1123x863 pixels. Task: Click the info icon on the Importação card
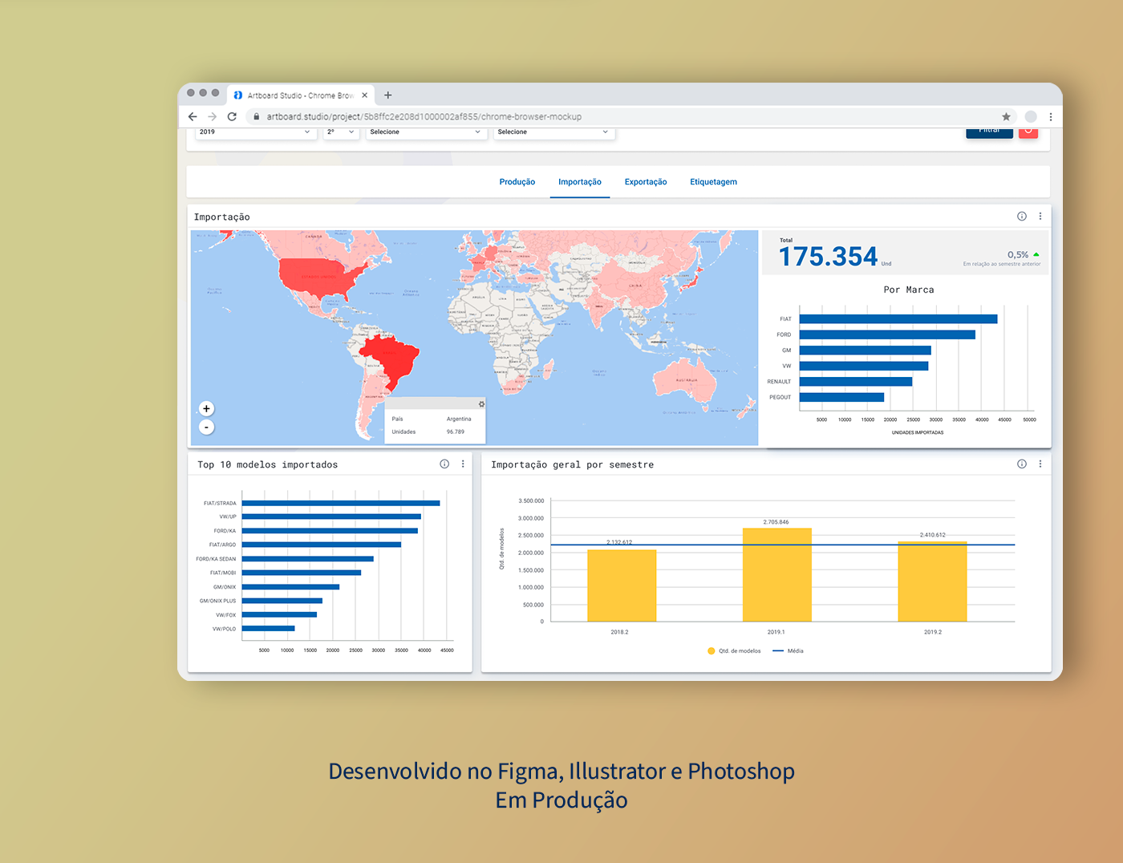[x=1022, y=216]
